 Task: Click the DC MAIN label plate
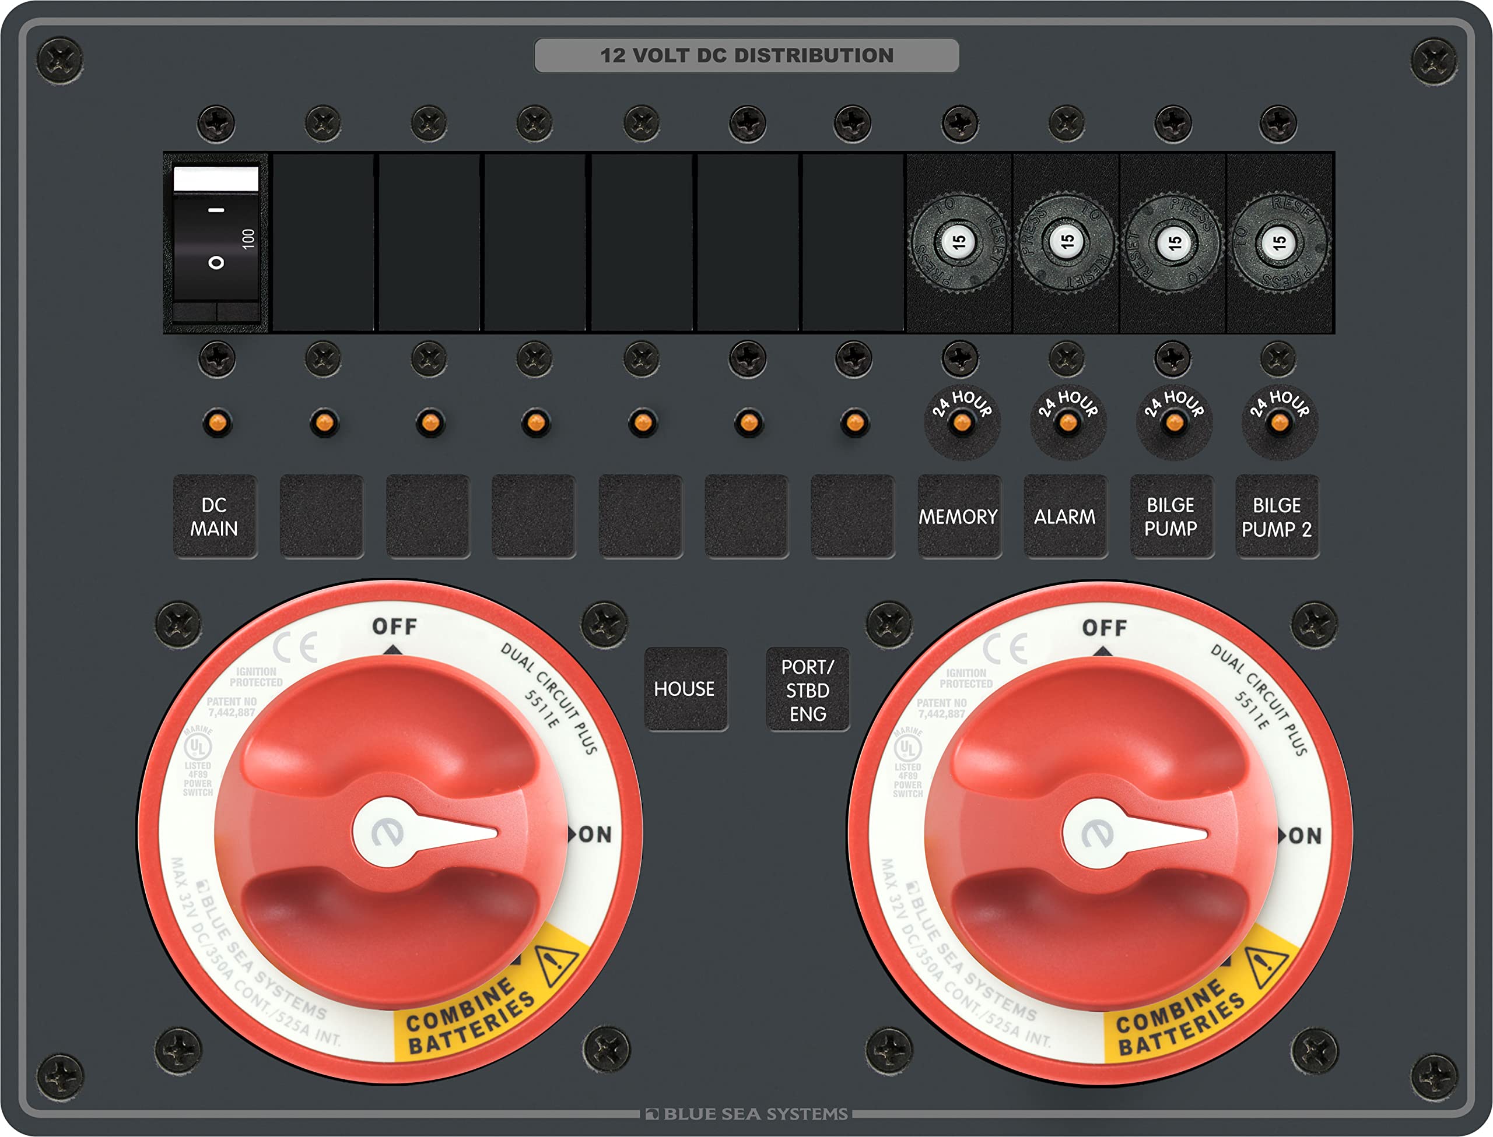coord(215,517)
